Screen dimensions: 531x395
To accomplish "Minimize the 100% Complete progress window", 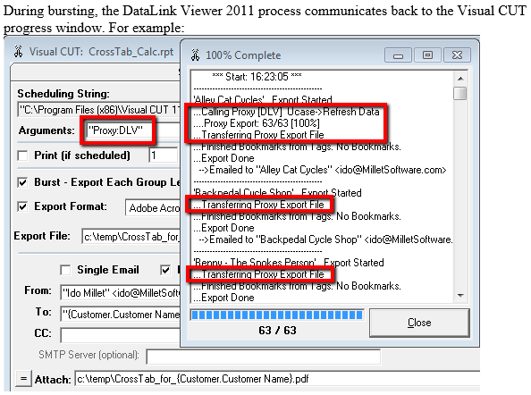I will click(398, 55).
